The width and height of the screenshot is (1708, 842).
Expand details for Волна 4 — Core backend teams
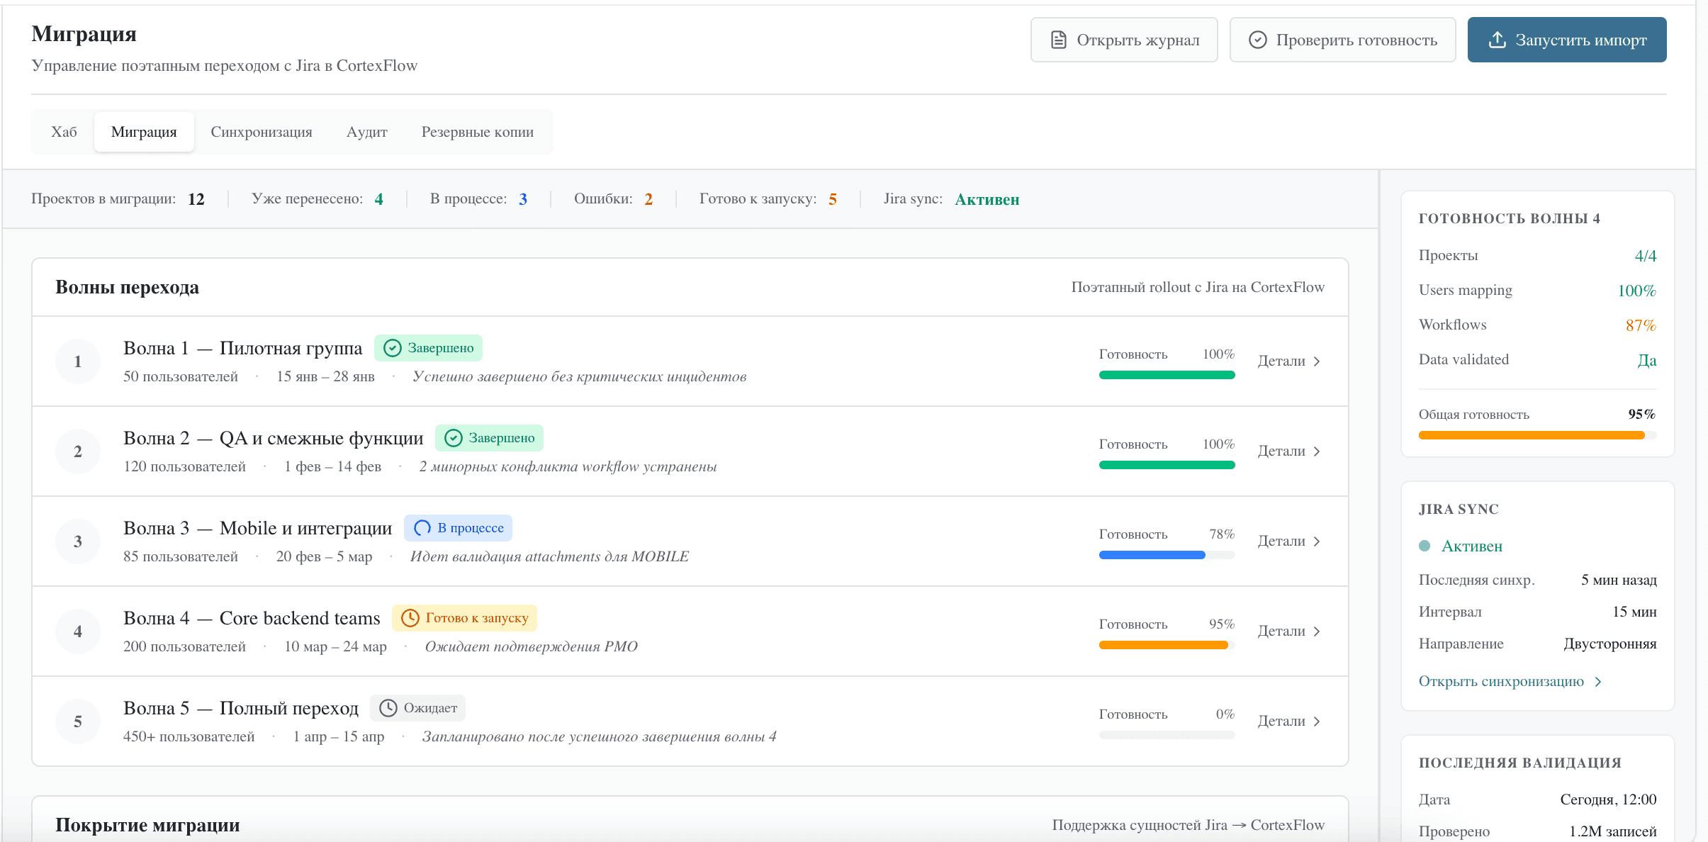(1290, 631)
